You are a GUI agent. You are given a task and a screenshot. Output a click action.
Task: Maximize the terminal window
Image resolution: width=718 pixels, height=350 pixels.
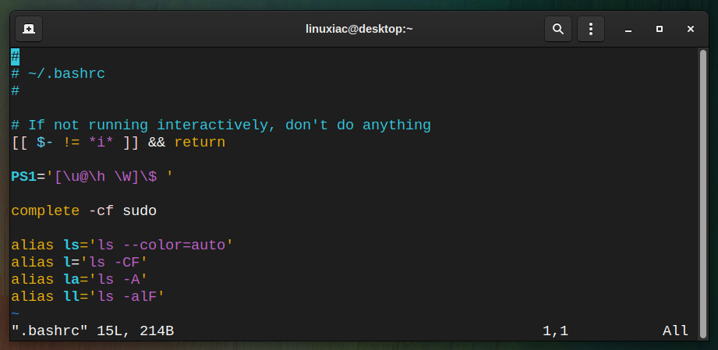pos(660,29)
